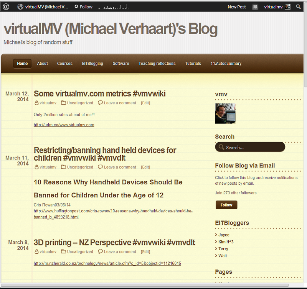Click the globe icon beside virtualMV site name
This screenshot has width=307, height=289.
click(20, 7)
